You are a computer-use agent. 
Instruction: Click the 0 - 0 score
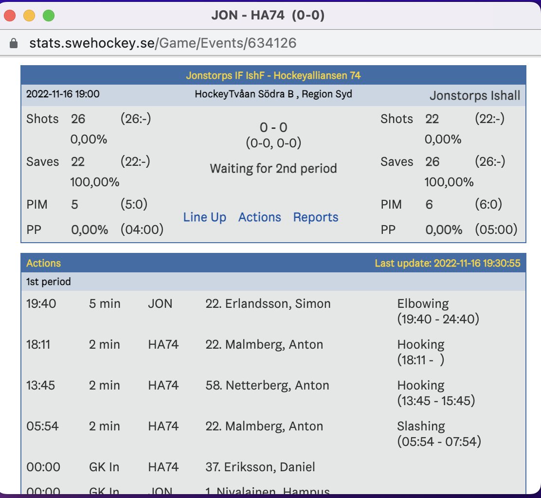click(x=273, y=127)
